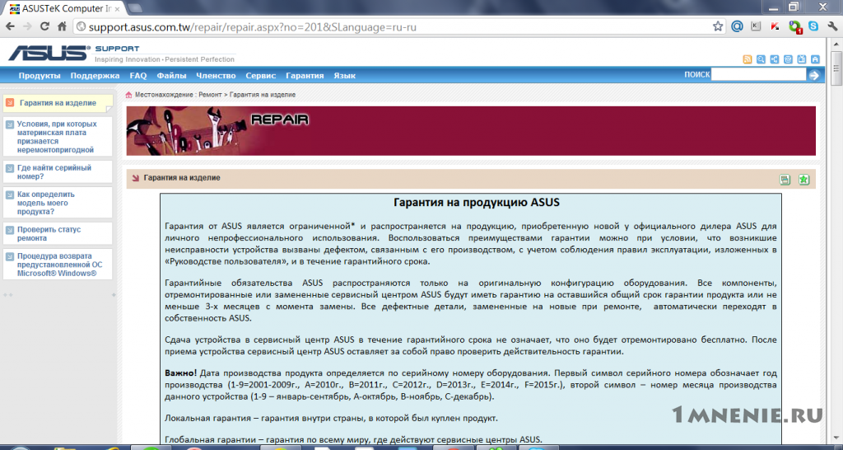Open the Chrome wrench menu
The width and height of the screenshot is (843, 450).
(832, 26)
